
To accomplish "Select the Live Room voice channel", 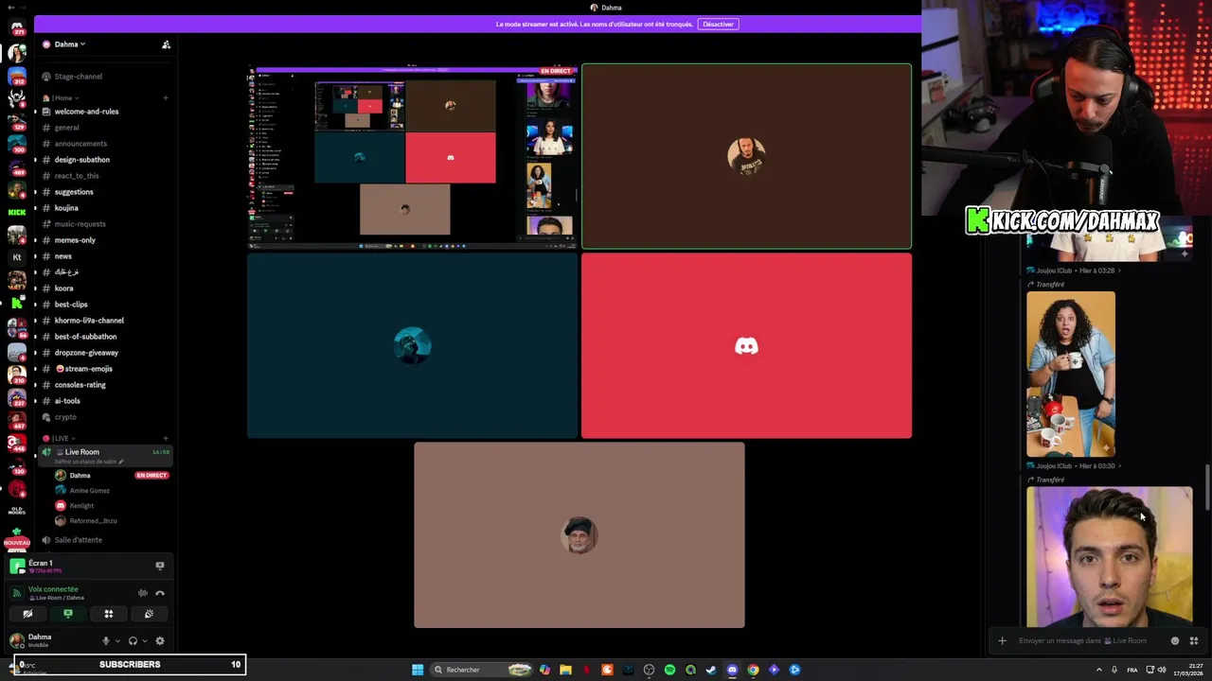I will [104, 455].
